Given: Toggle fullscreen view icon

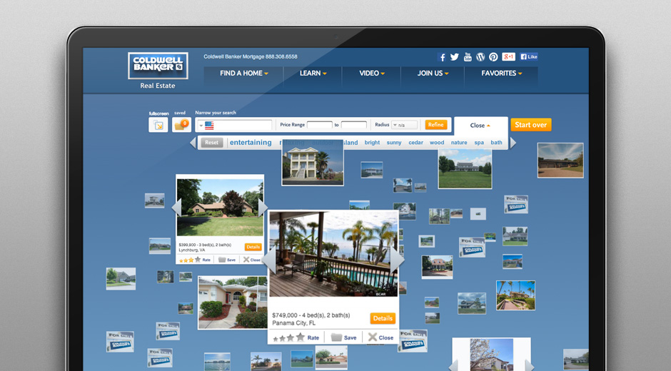Looking at the screenshot, I should click(158, 125).
